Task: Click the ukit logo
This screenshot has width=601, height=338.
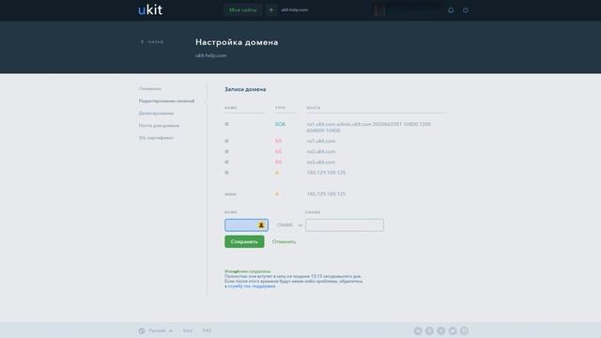Action: click(x=150, y=9)
